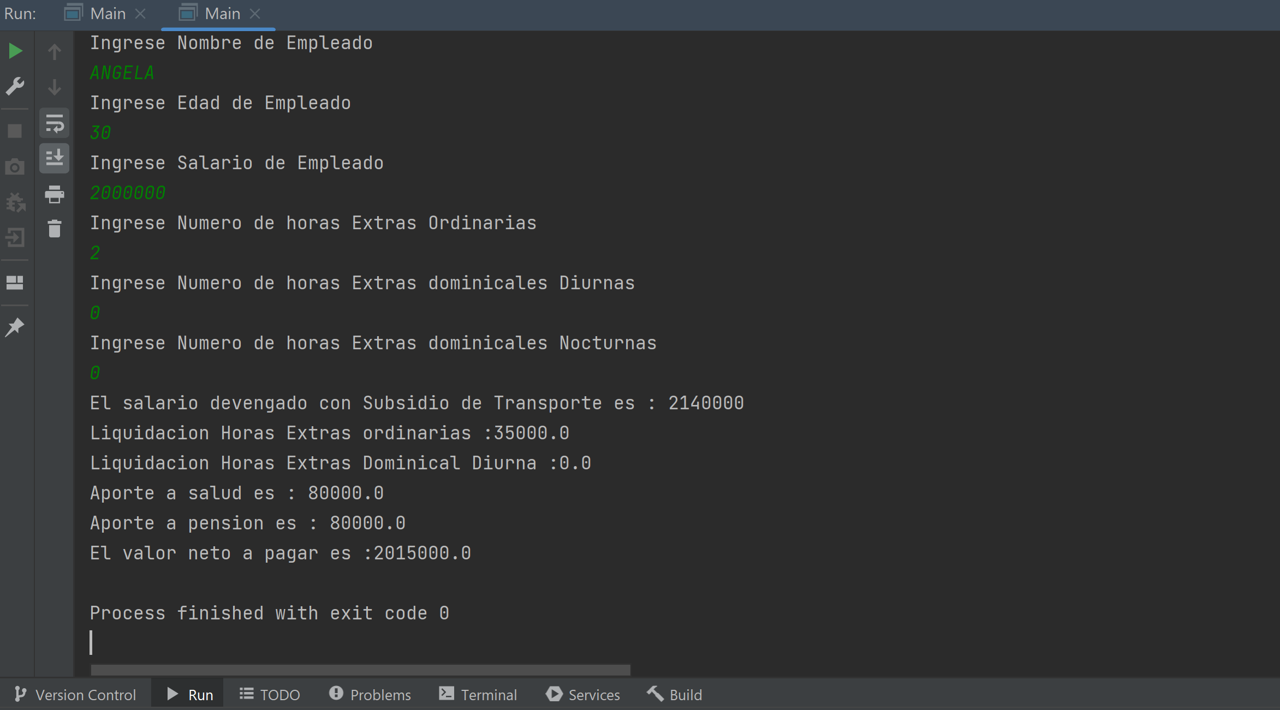
Task: Close the second Main run tab
Action: 255,14
